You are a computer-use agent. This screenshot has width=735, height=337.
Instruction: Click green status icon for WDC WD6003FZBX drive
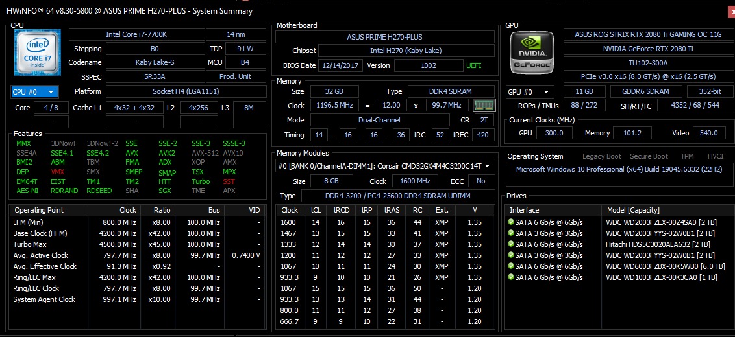[510, 266]
